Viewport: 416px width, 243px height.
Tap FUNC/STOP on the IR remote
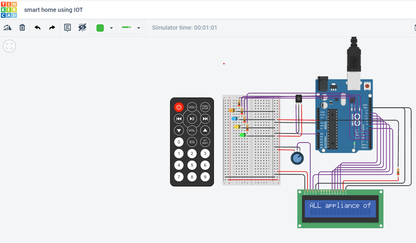[x=205, y=107]
